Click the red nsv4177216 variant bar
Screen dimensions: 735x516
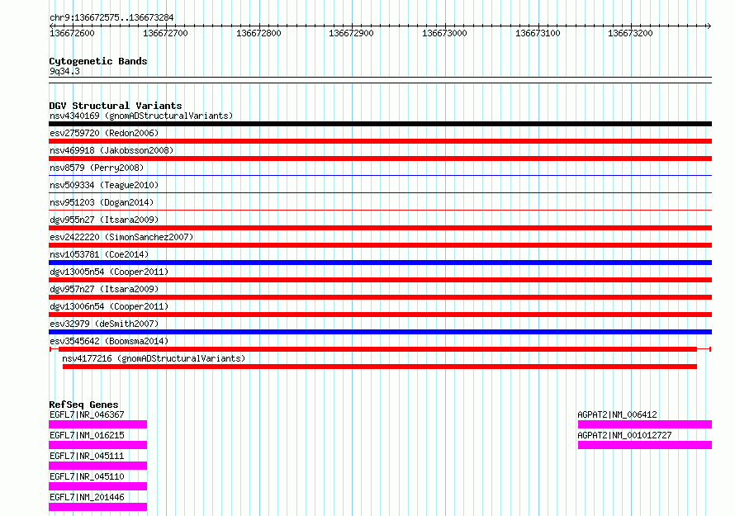click(380, 367)
